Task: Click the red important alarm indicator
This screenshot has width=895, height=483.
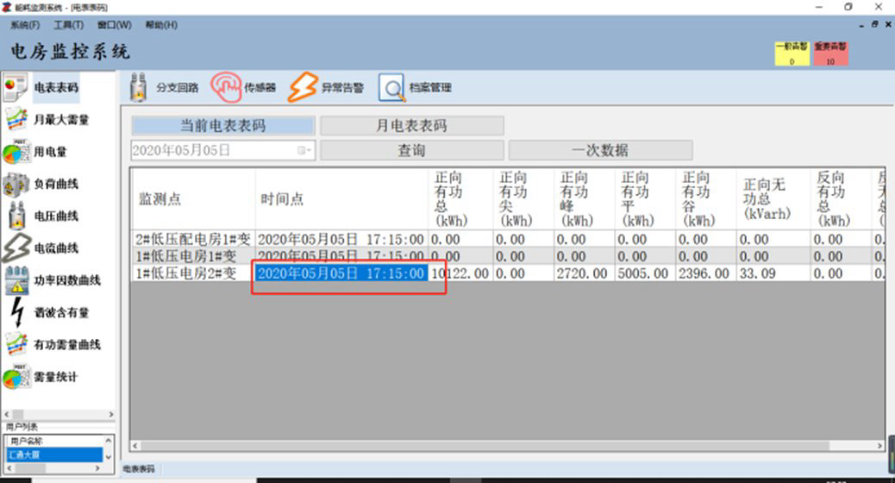Action: (830, 53)
